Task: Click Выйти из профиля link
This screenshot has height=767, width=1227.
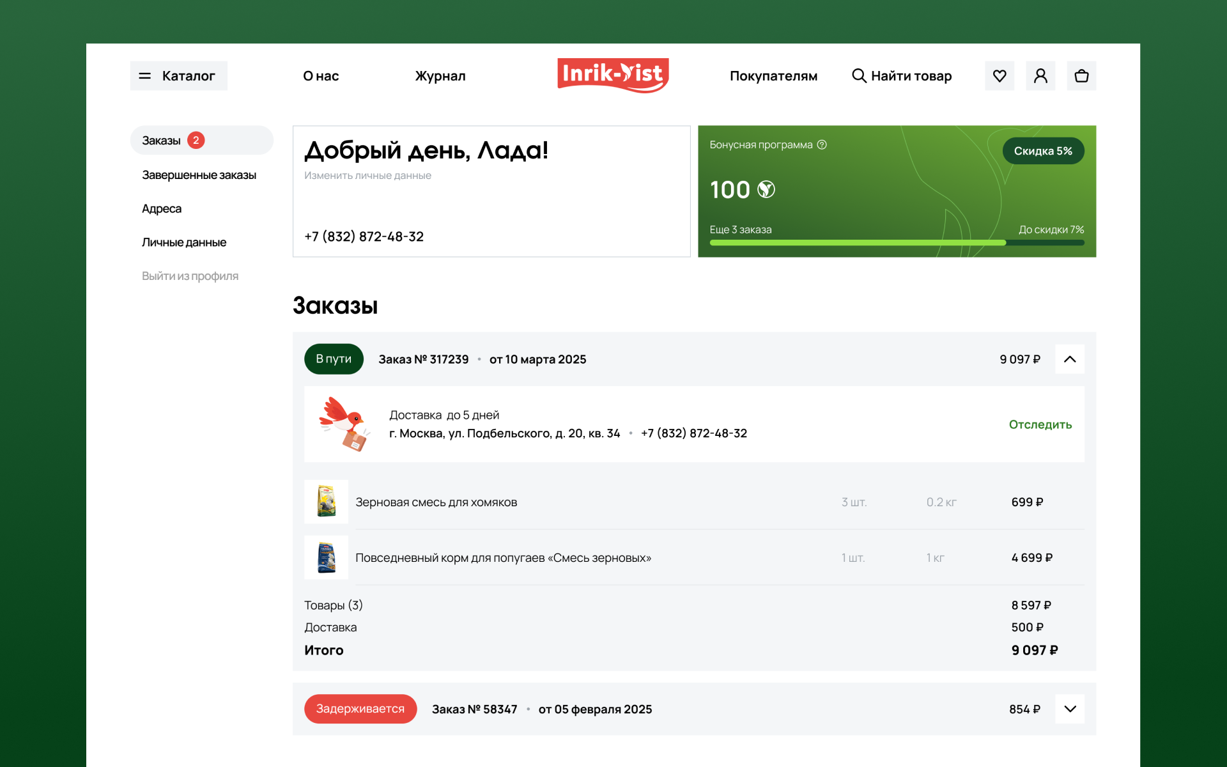Action: 190,276
